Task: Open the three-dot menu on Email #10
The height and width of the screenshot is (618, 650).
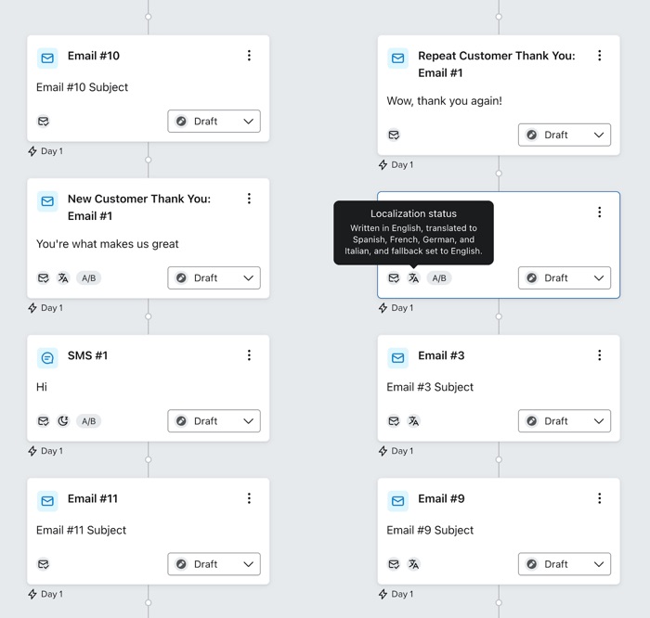Action: pyautogui.click(x=249, y=56)
